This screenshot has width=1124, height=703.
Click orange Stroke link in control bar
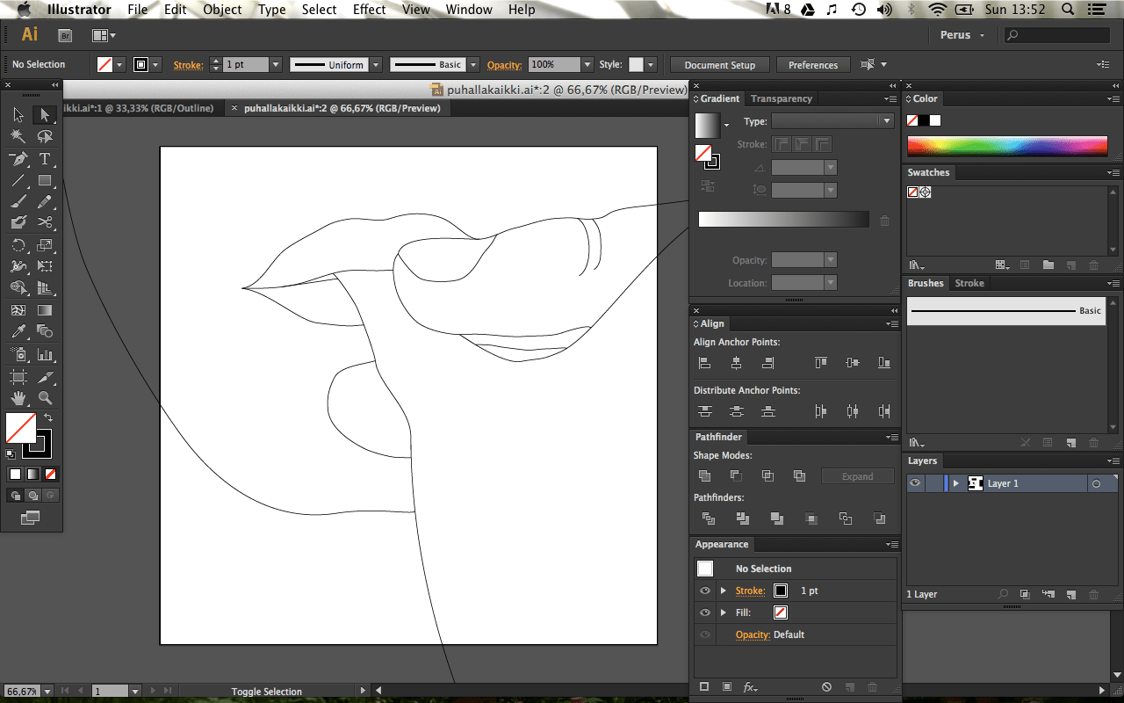(x=188, y=65)
